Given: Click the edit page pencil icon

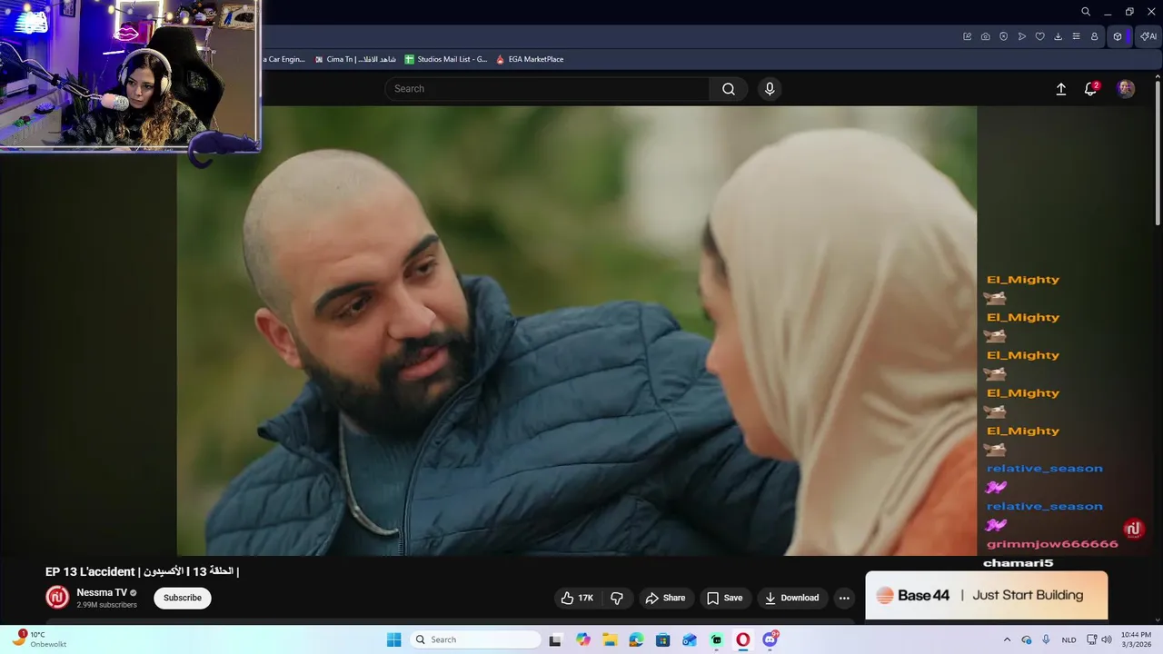Looking at the screenshot, I should click(968, 36).
